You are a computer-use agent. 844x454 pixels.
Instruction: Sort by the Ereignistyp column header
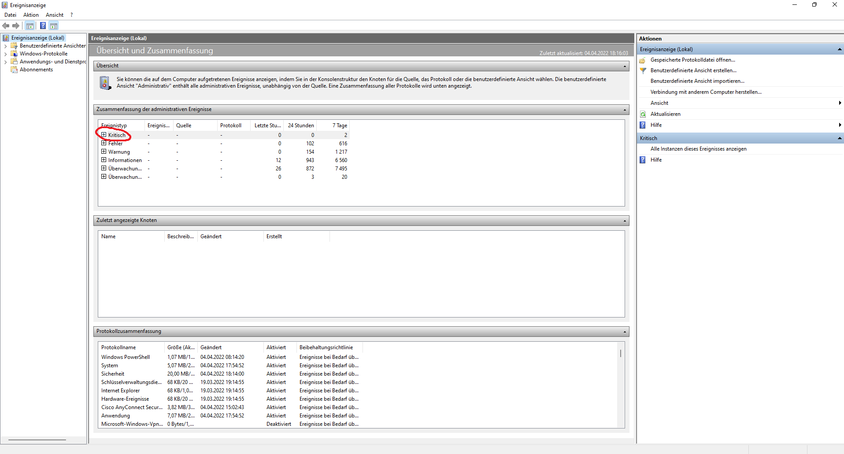point(121,125)
